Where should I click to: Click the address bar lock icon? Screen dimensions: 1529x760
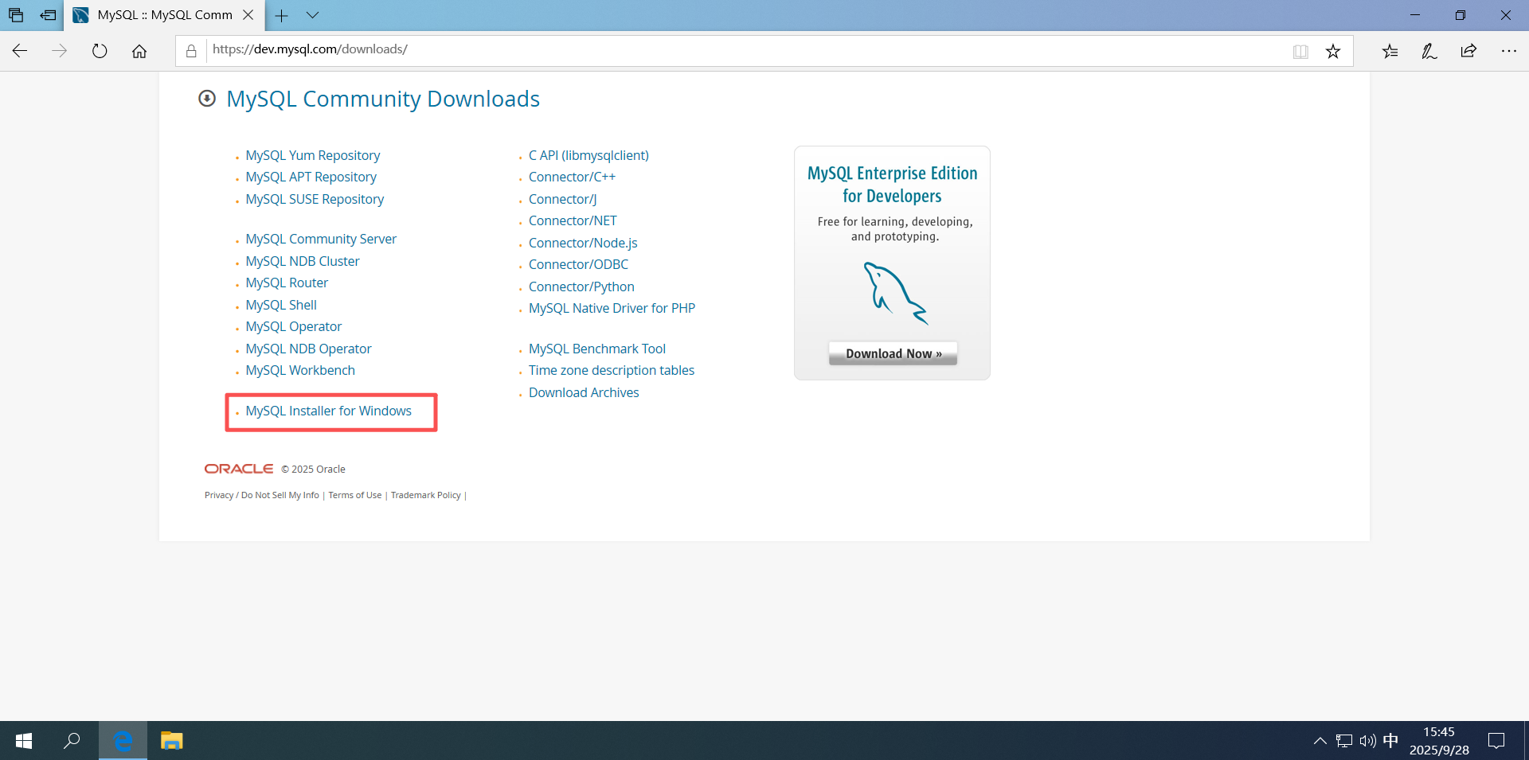click(191, 51)
